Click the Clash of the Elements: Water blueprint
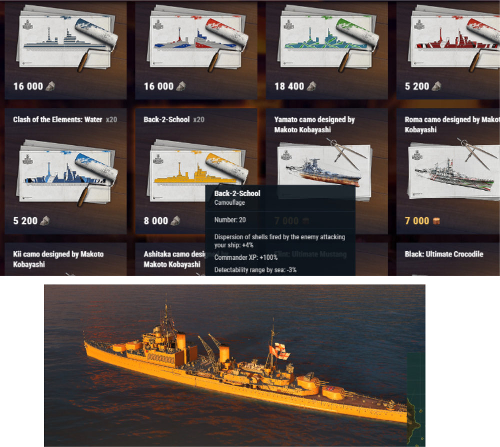The width and height of the screenshot is (500, 447). (x=67, y=173)
